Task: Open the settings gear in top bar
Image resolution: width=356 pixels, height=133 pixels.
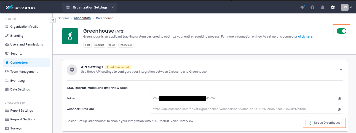Action: pos(333,7)
